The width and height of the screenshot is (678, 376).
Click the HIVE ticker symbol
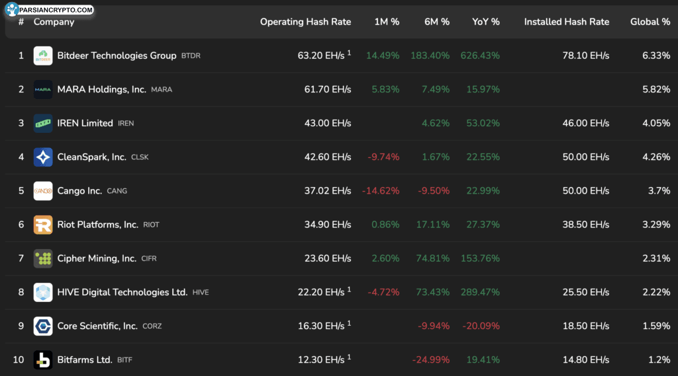(x=201, y=293)
